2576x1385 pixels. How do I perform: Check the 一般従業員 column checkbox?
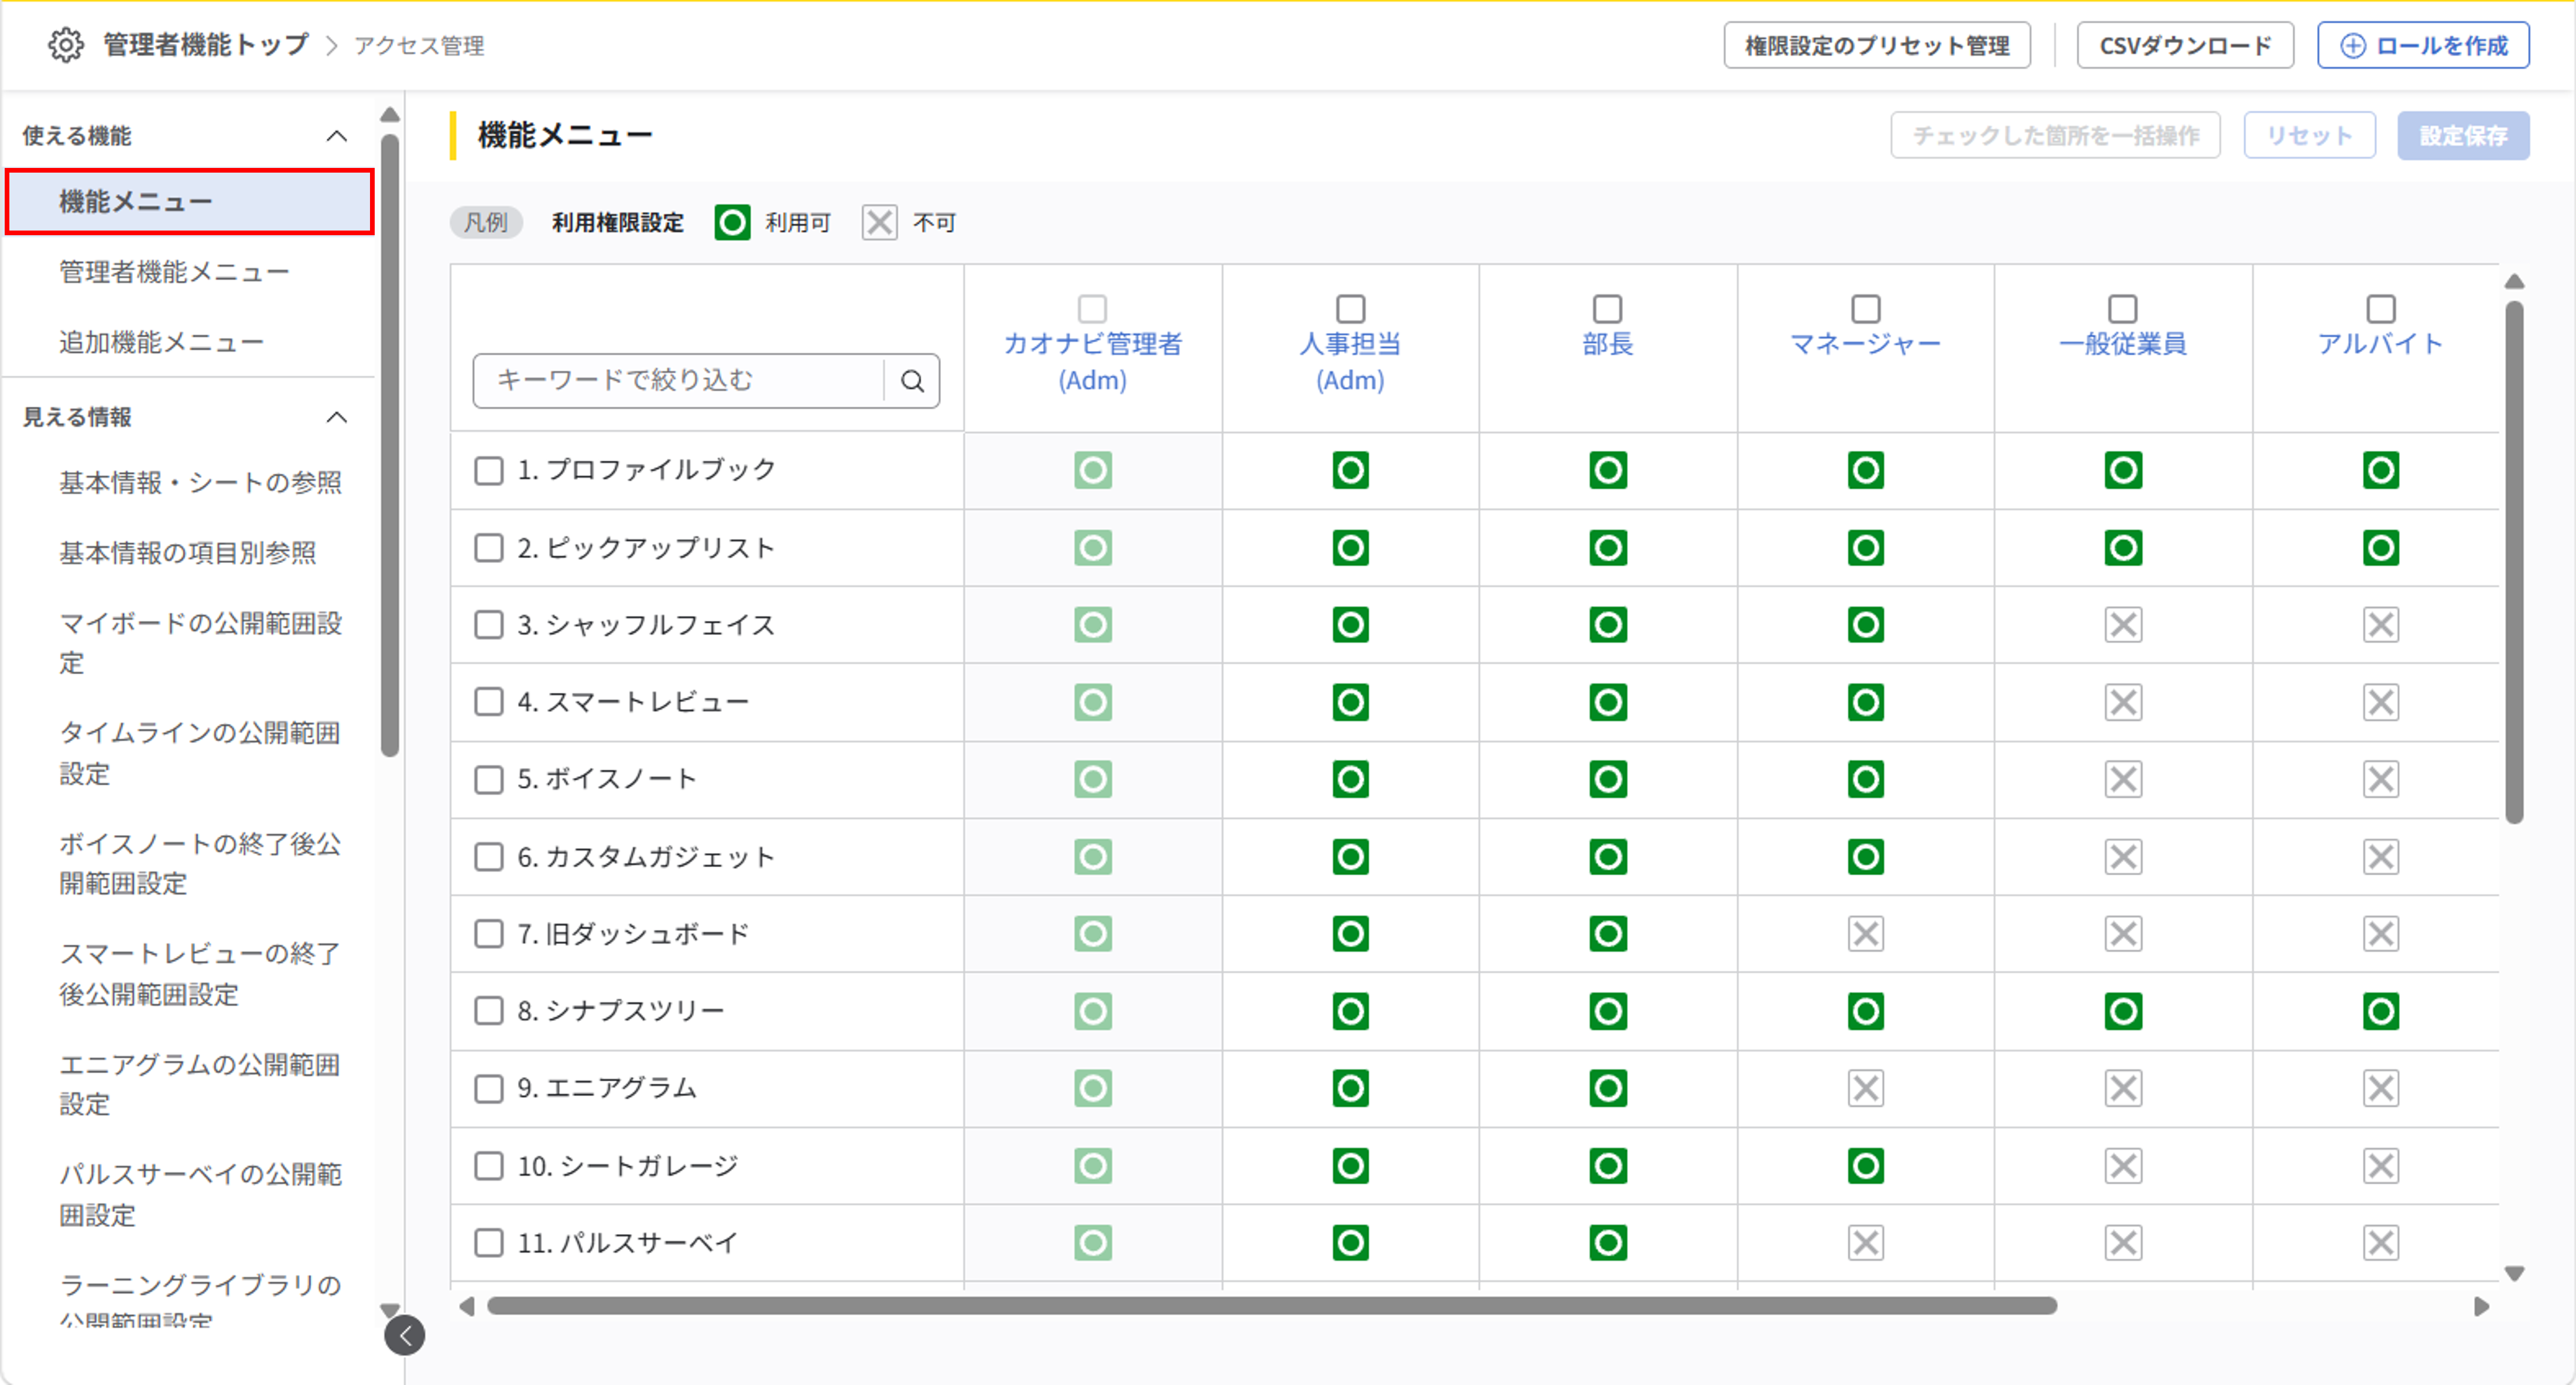pyautogui.click(x=2123, y=308)
